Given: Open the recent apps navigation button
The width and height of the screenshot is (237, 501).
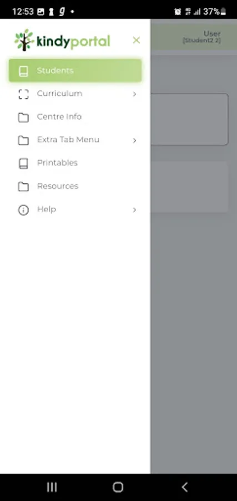Looking at the screenshot, I should coord(52,487).
